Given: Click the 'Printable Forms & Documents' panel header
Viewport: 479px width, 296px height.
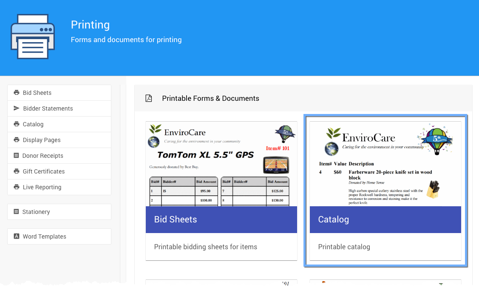Looking at the screenshot, I should 210,98.
